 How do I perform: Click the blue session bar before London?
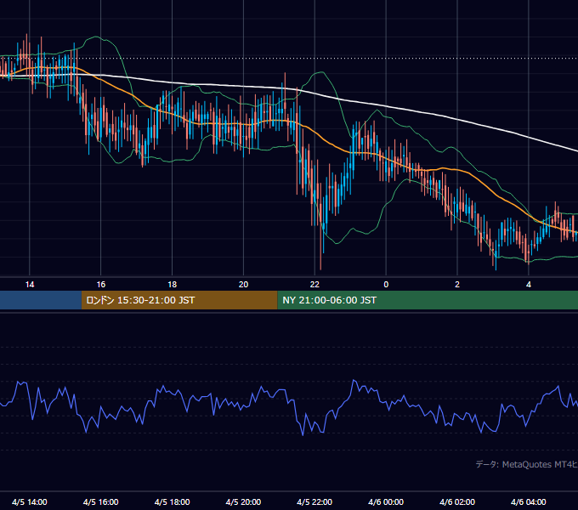click(x=41, y=300)
